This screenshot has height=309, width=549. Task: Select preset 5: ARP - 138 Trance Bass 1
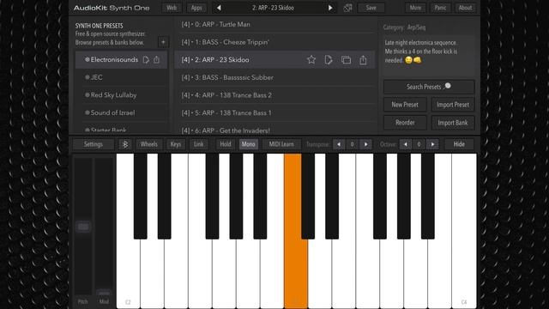[274, 112]
